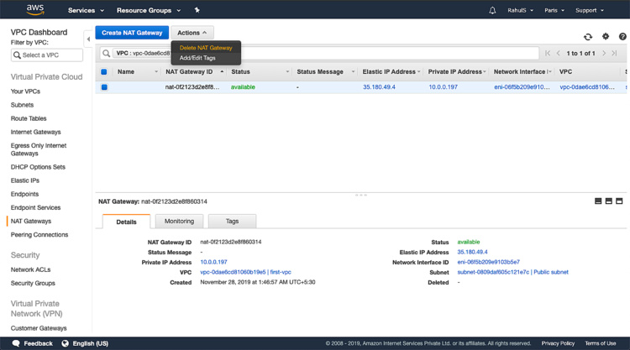Click the Select a VPC filter field

coord(47,55)
